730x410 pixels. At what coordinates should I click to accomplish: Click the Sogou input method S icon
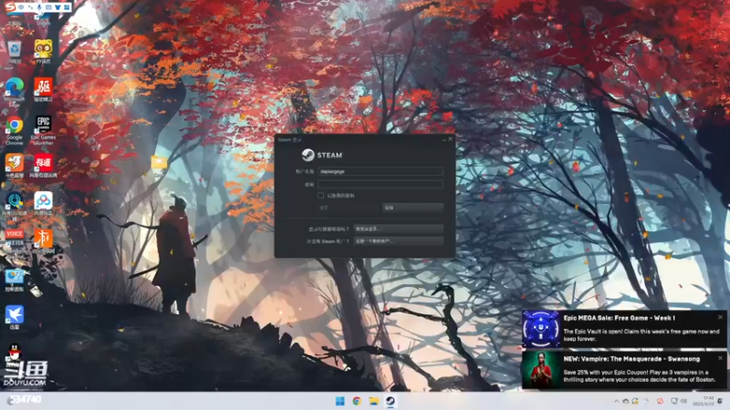pos(10,7)
